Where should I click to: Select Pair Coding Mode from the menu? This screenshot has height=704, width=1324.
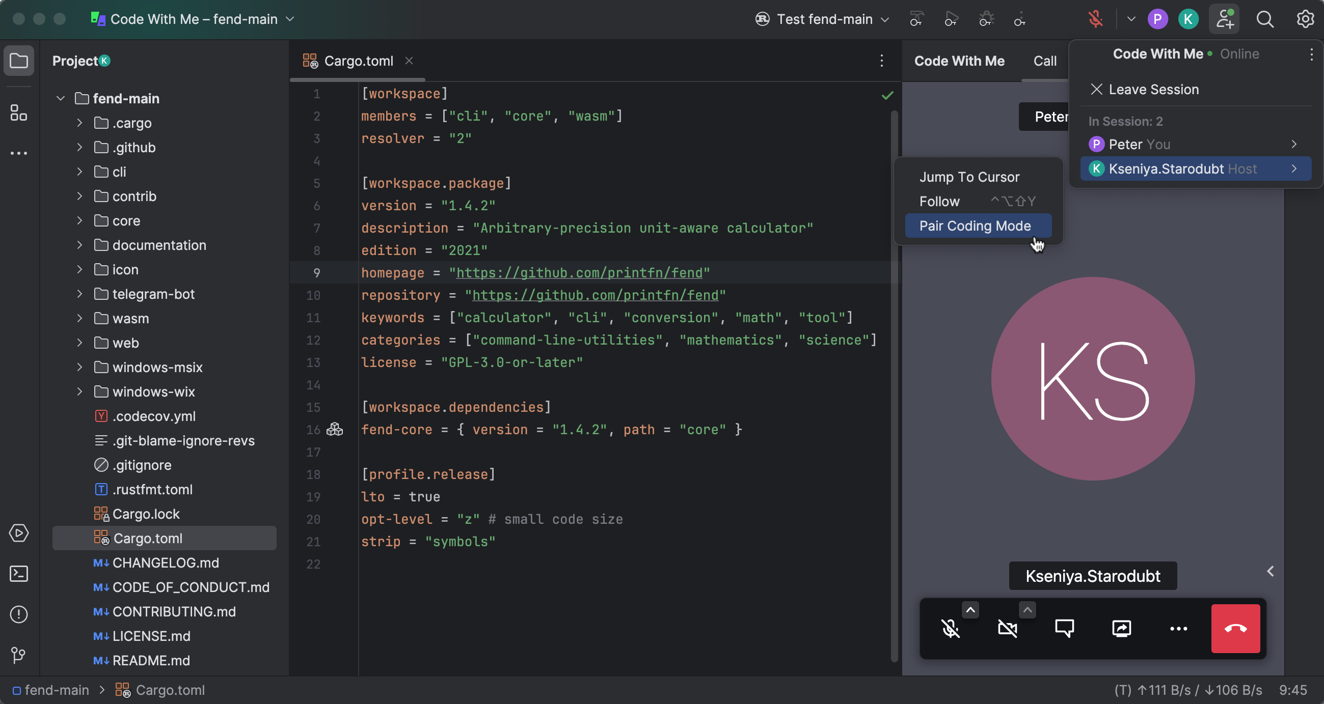(975, 226)
